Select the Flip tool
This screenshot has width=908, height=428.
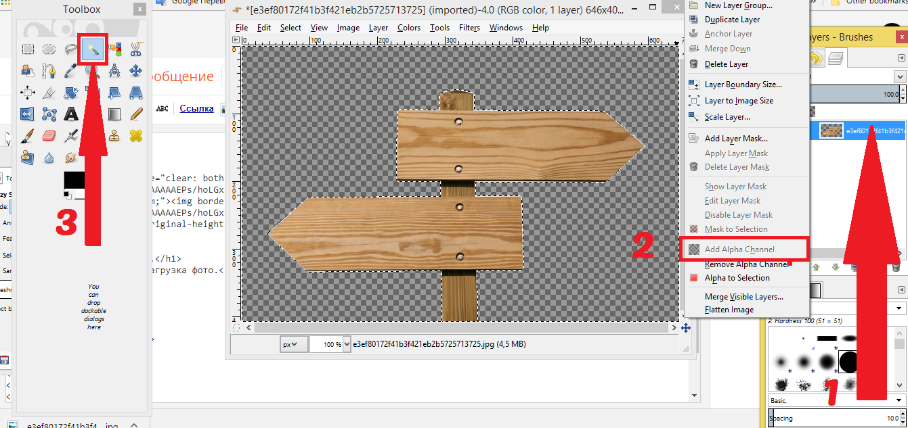(x=28, y=114)
